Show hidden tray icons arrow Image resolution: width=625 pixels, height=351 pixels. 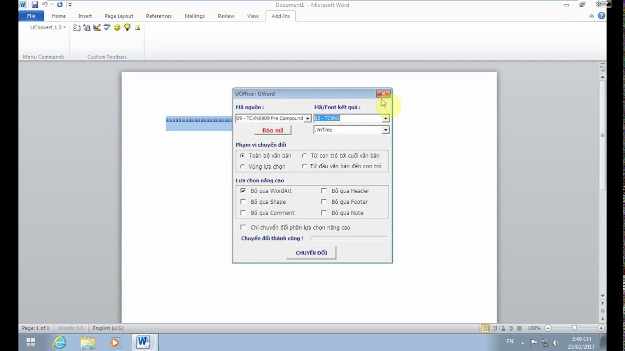(x=522, y=342)
